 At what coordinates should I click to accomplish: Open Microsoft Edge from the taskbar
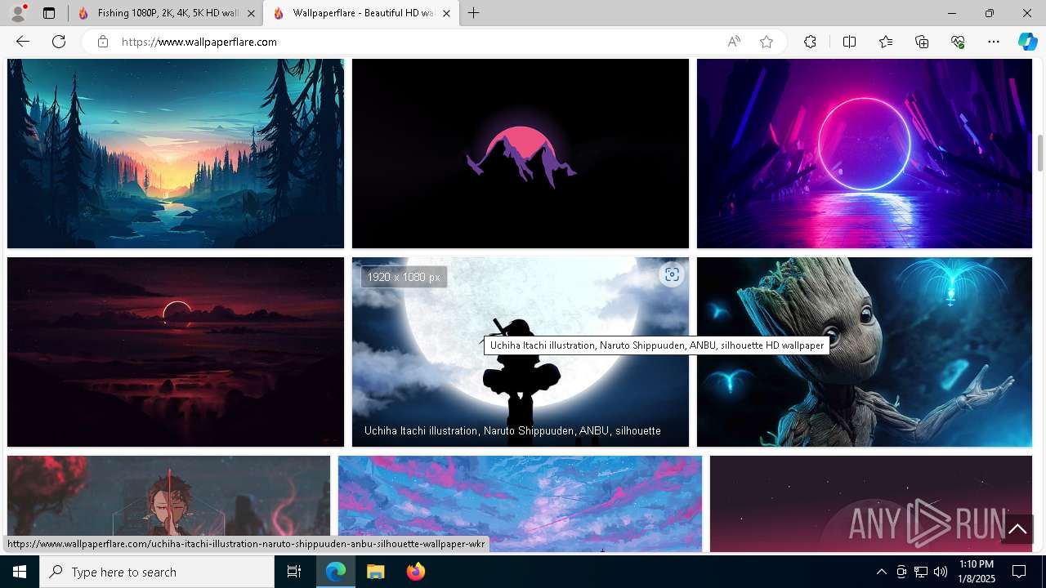(336, 572)
